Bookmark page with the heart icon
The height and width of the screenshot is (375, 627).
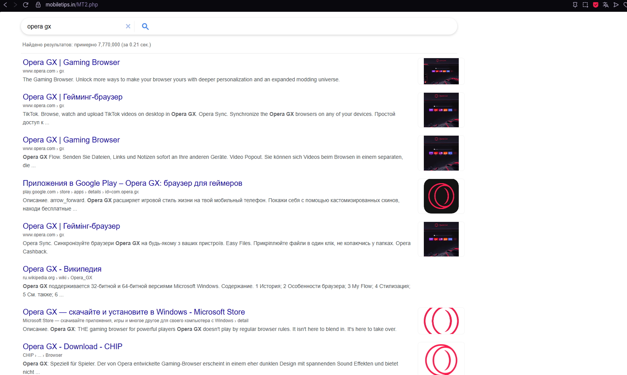[x=625, y=5]
